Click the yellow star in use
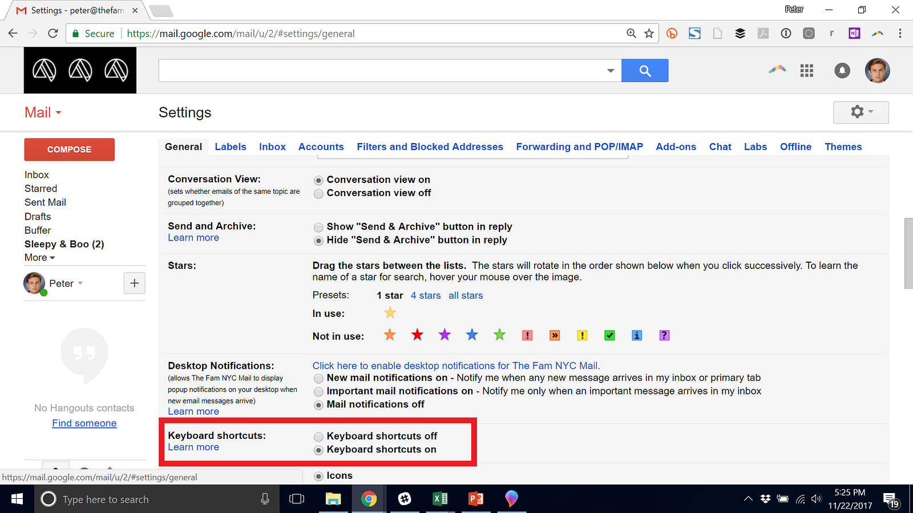Screen dimensions: 913x513 coord(390,312)
